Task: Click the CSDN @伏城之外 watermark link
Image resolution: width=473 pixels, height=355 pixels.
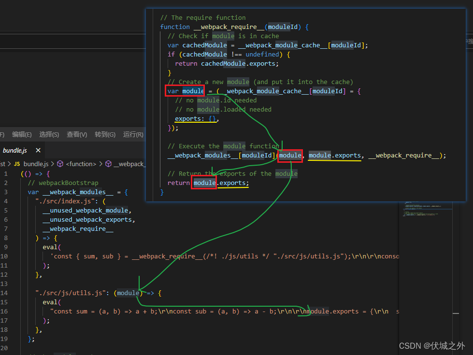Action: 433,346
